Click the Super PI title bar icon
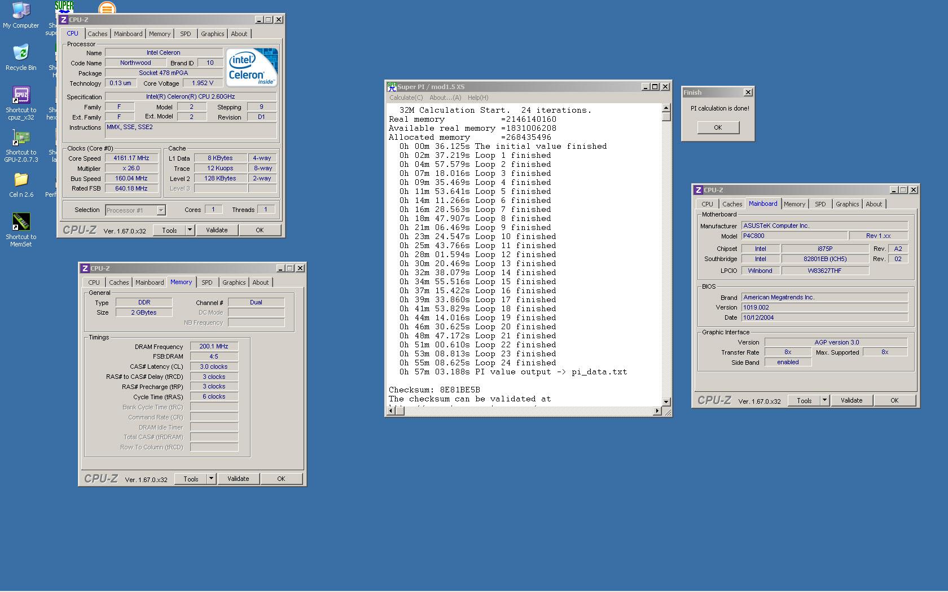 click(x=392, y=86)
